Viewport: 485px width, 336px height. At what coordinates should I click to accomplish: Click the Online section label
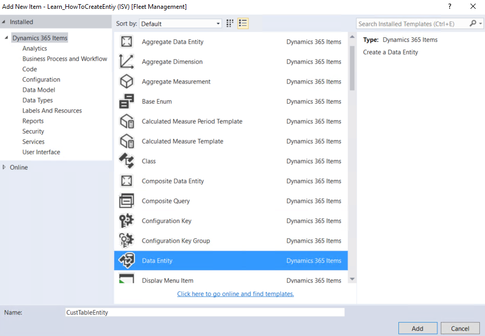coord(19,167)
